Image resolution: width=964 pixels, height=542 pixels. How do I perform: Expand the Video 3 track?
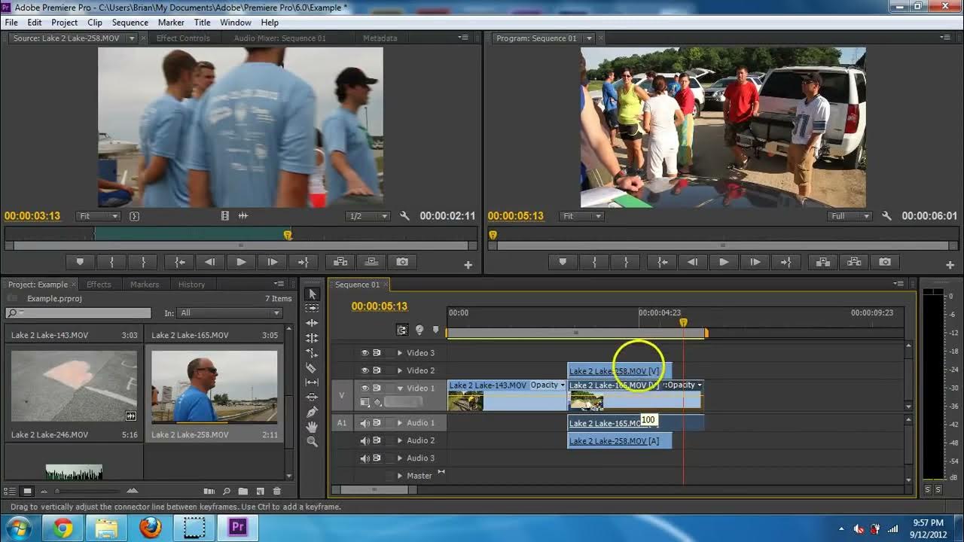click(x=400, y=352)
